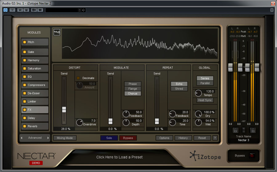Screen dimensions: 277x172
Task: Click right arrow next to Advanced
Action: [48, 138]
